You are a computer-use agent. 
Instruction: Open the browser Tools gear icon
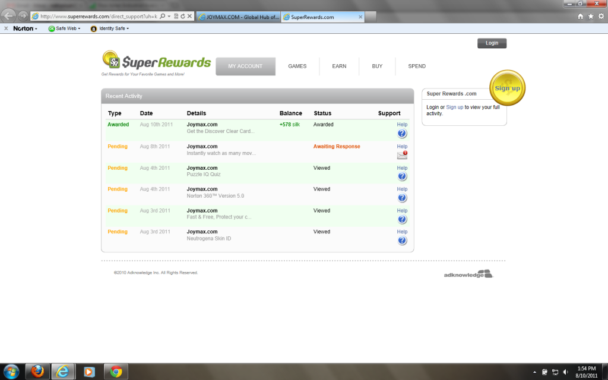601,16
